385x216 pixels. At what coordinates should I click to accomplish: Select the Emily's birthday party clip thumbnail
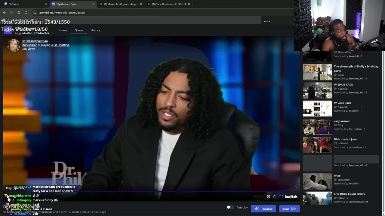pos(317,72)
